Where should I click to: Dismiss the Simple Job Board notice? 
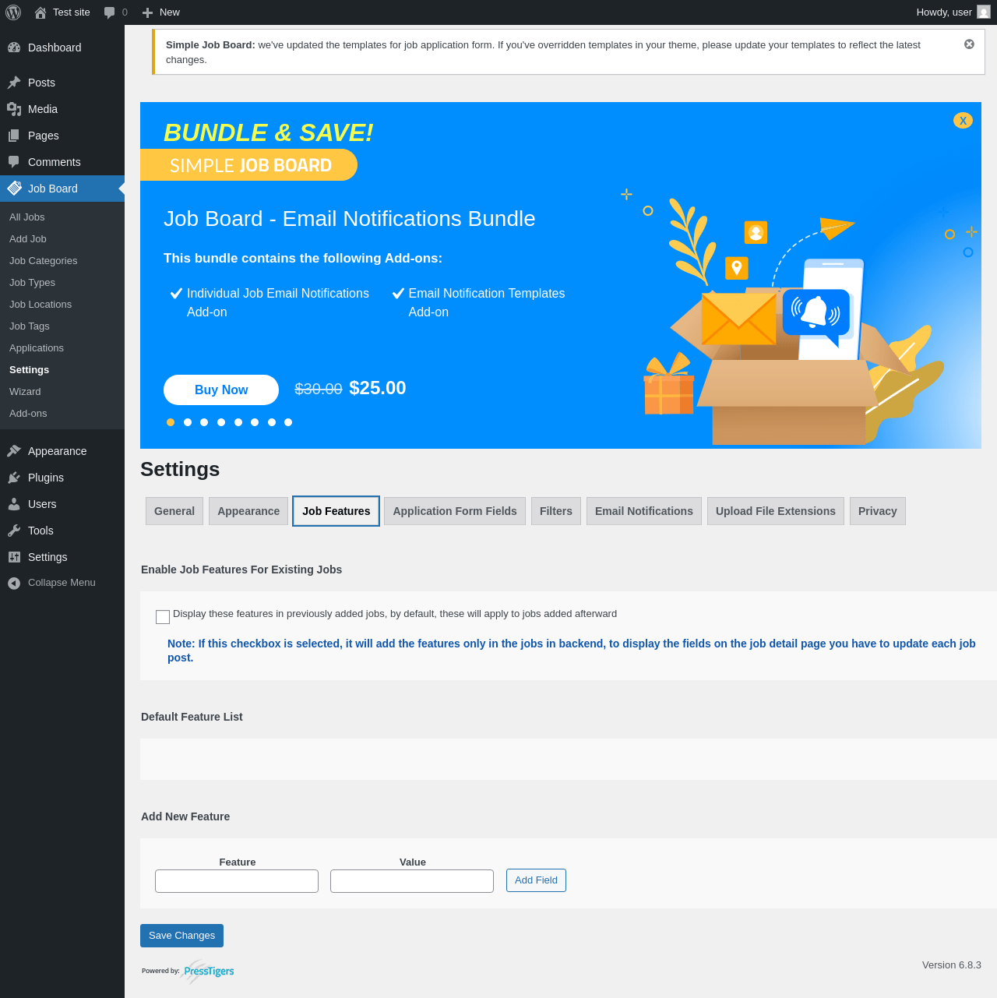(969, 44)
